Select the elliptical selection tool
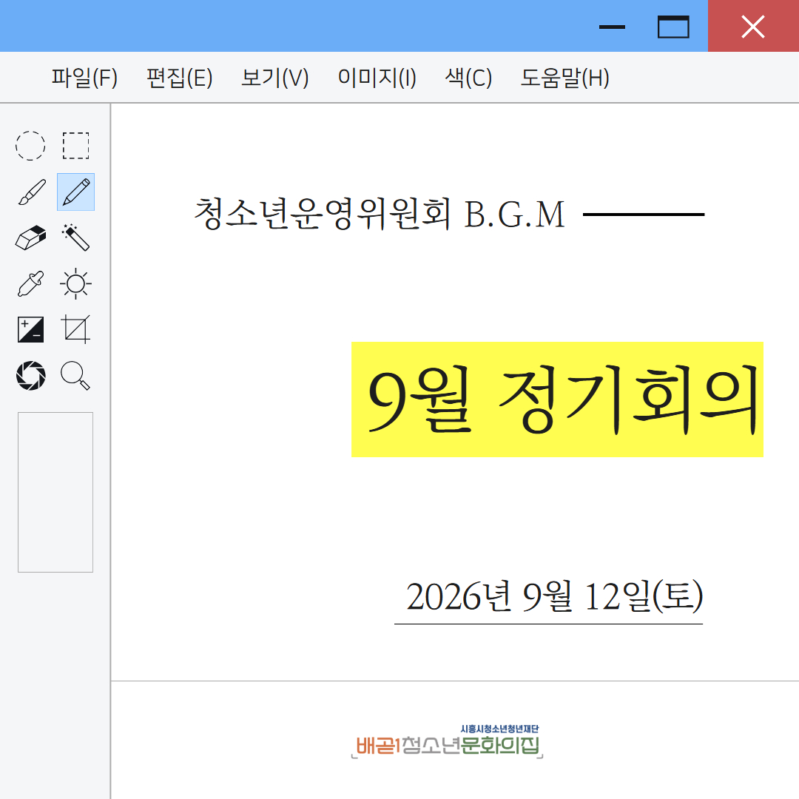The image size is (799, 799). (30, 146)
